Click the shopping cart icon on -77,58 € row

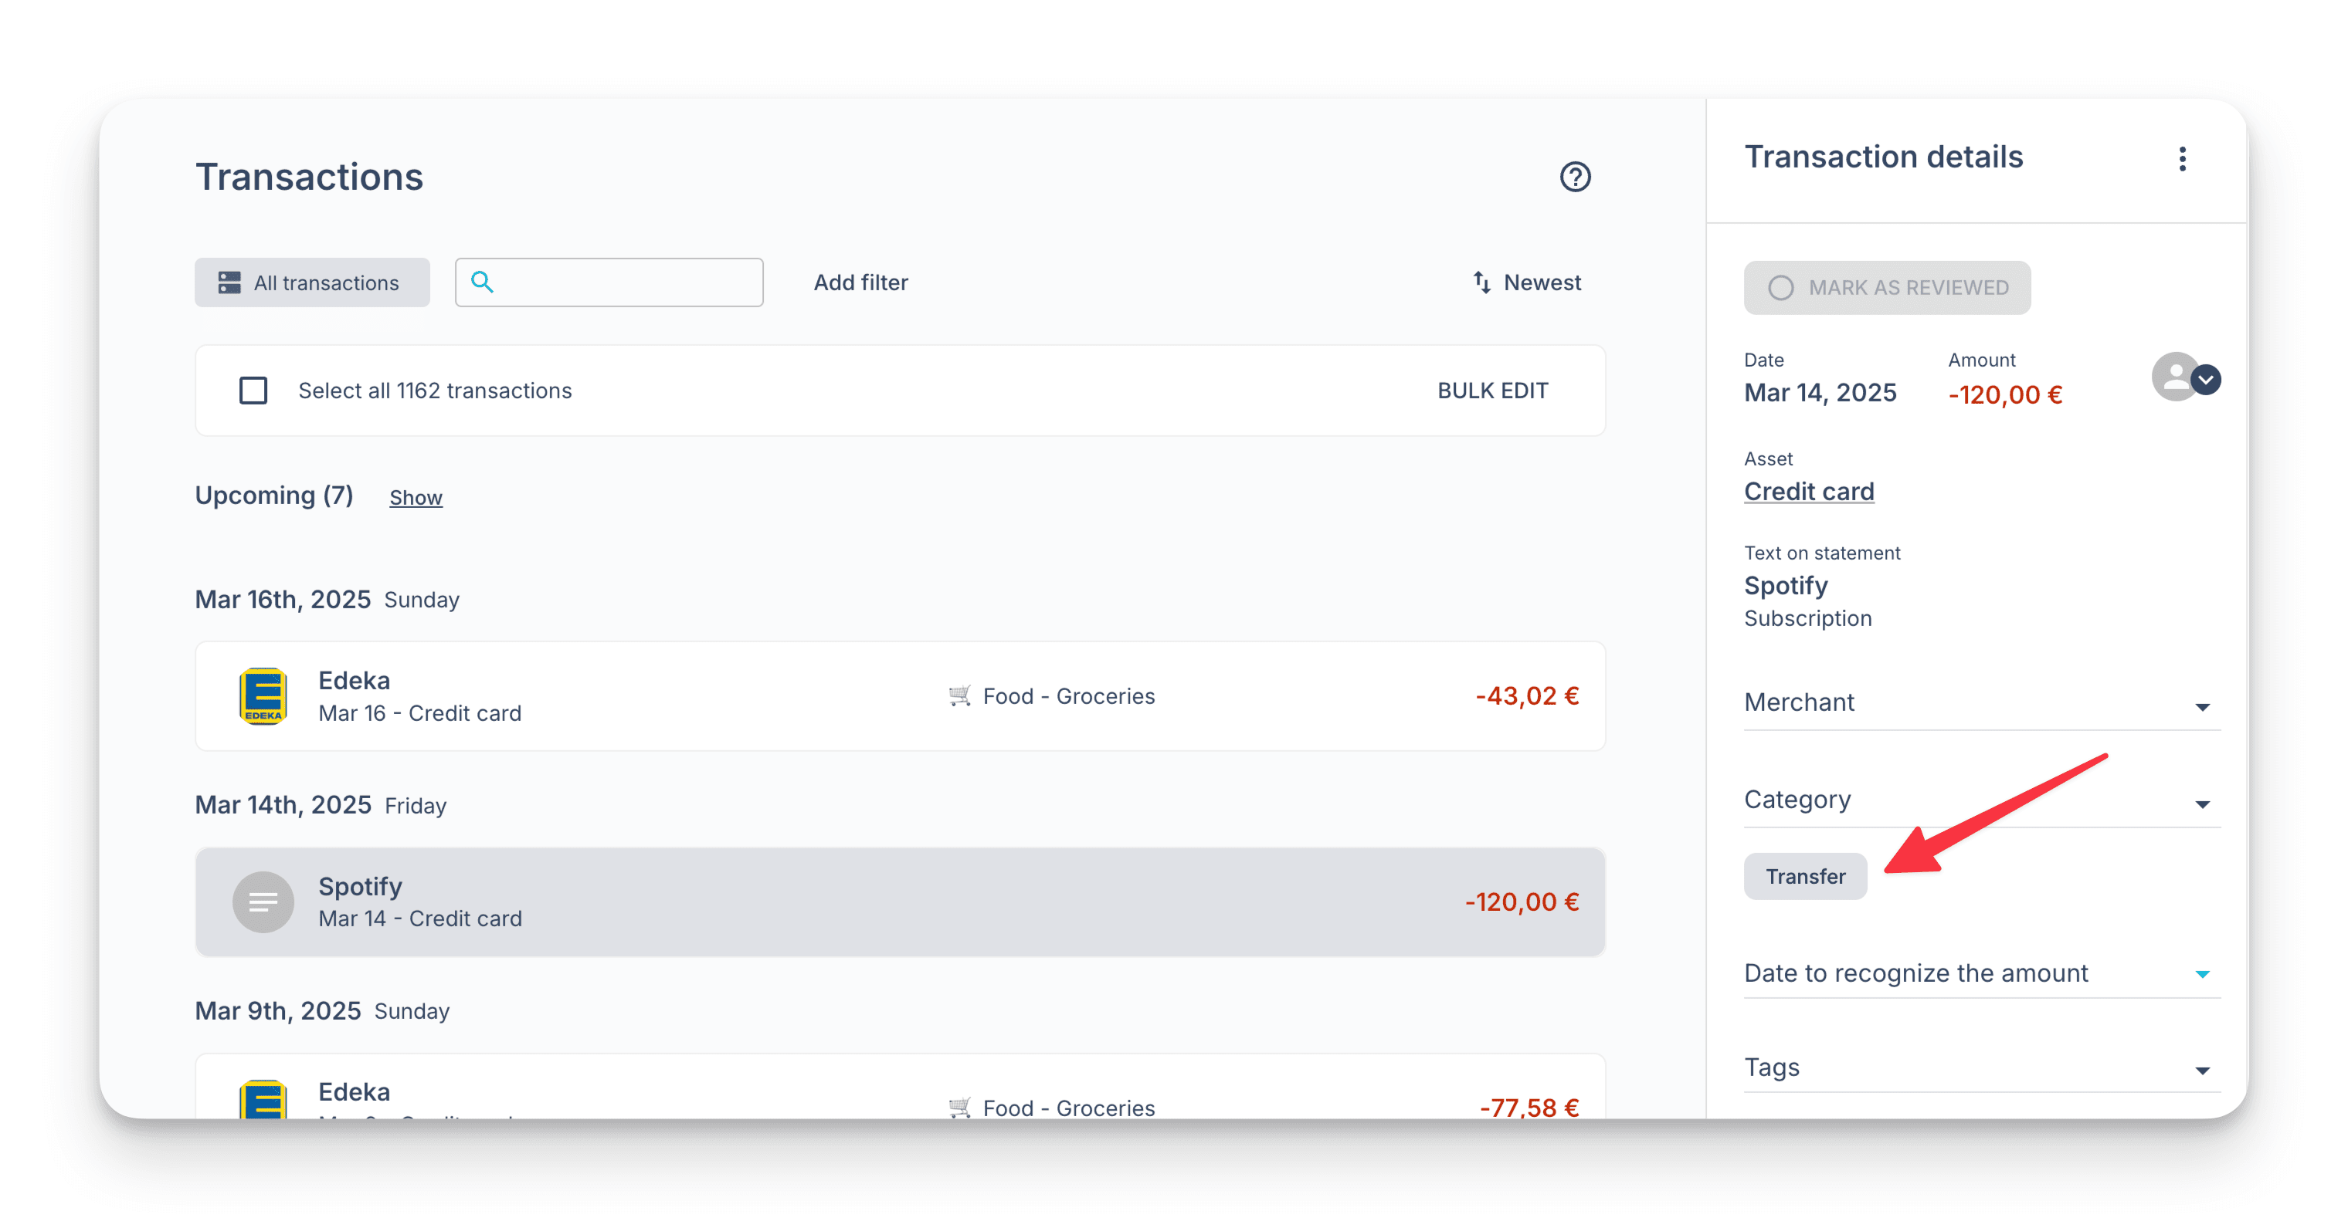(x=959, y=1107)
